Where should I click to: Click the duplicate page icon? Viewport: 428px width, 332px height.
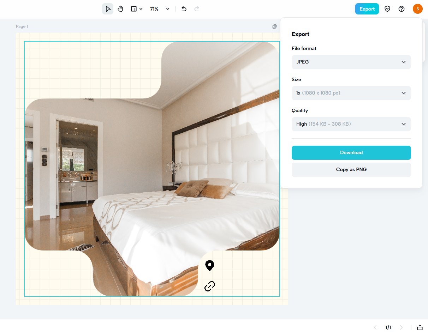tap(274, 26)
